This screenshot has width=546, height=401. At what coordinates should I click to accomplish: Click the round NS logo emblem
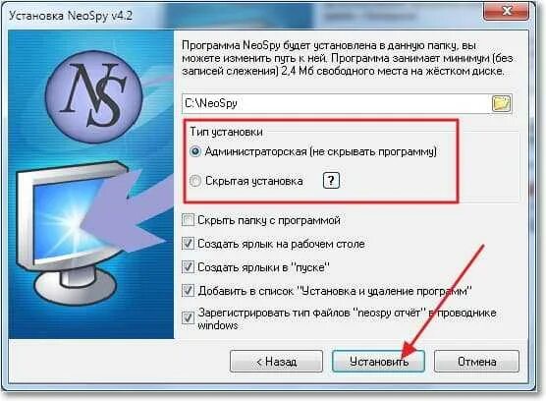[x=94, y=97]
